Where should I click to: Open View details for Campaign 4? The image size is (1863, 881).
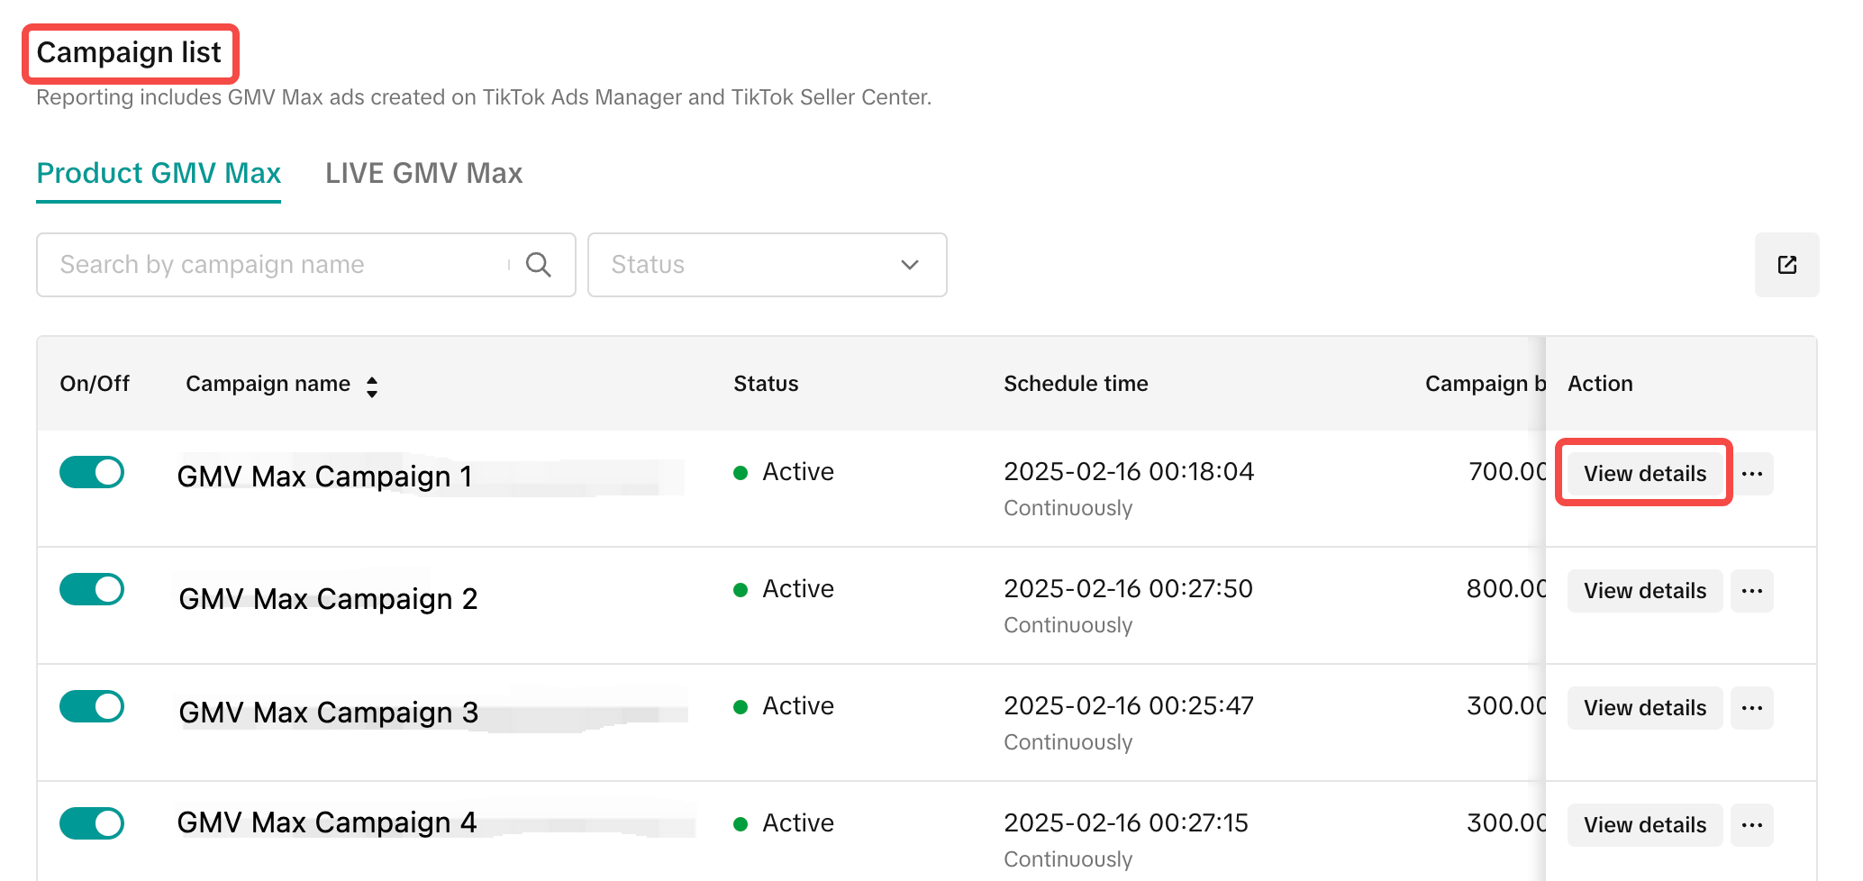tap(1644, 825)
